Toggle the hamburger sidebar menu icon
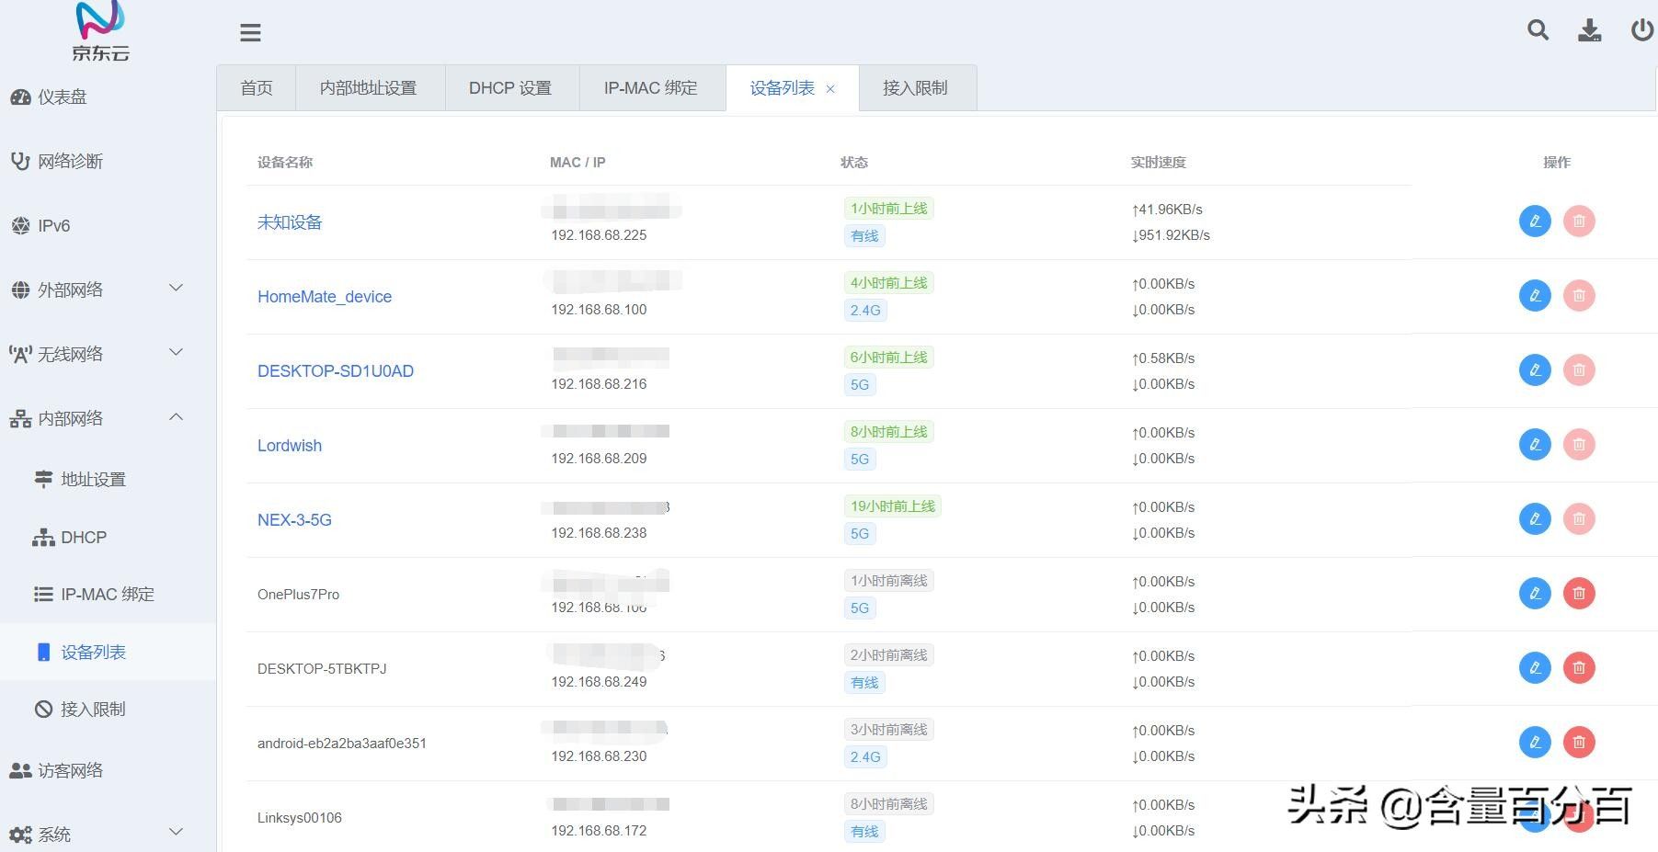 250,33
